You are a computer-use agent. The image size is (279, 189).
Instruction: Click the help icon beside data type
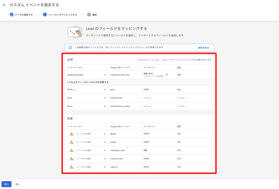click(x=166, y=75)
